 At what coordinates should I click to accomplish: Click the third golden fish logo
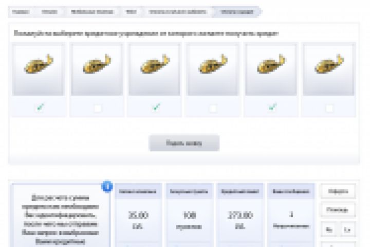click(155, 64)
